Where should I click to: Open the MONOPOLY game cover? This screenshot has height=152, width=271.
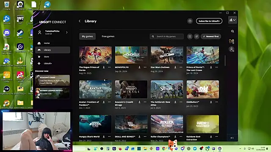(x=131, y=55)
